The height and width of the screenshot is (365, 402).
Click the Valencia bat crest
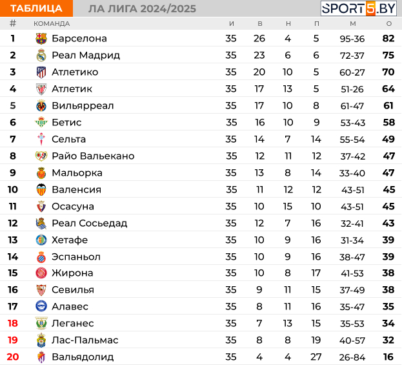click(41, 190)
